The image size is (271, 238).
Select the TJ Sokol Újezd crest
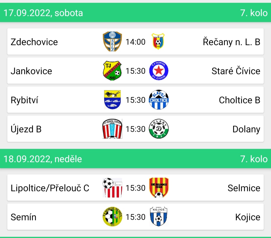[112, 129]
